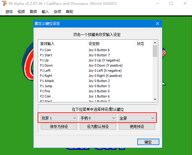Click the 设定到 column header
Image resolution: width=192 pixels, height=155 pixels.
(111, 44)
